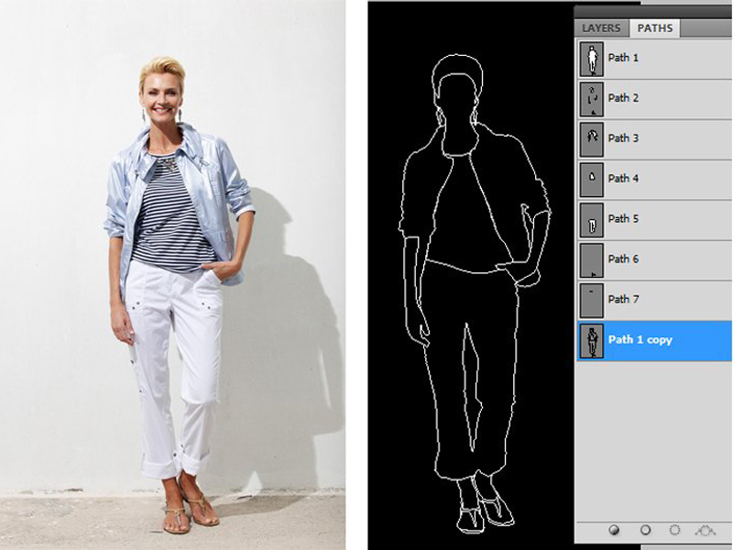Click Load path as selection icon

pos(674,530)
